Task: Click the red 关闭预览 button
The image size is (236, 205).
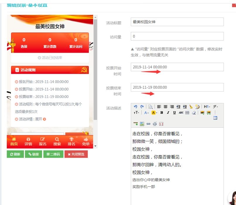Action: (x=76, y=154)
